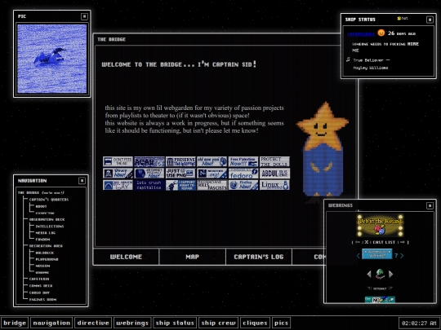Click the 'Just Use PNG' badge
The width and height of the screenshot is (441, 330).
coord(180,173)
